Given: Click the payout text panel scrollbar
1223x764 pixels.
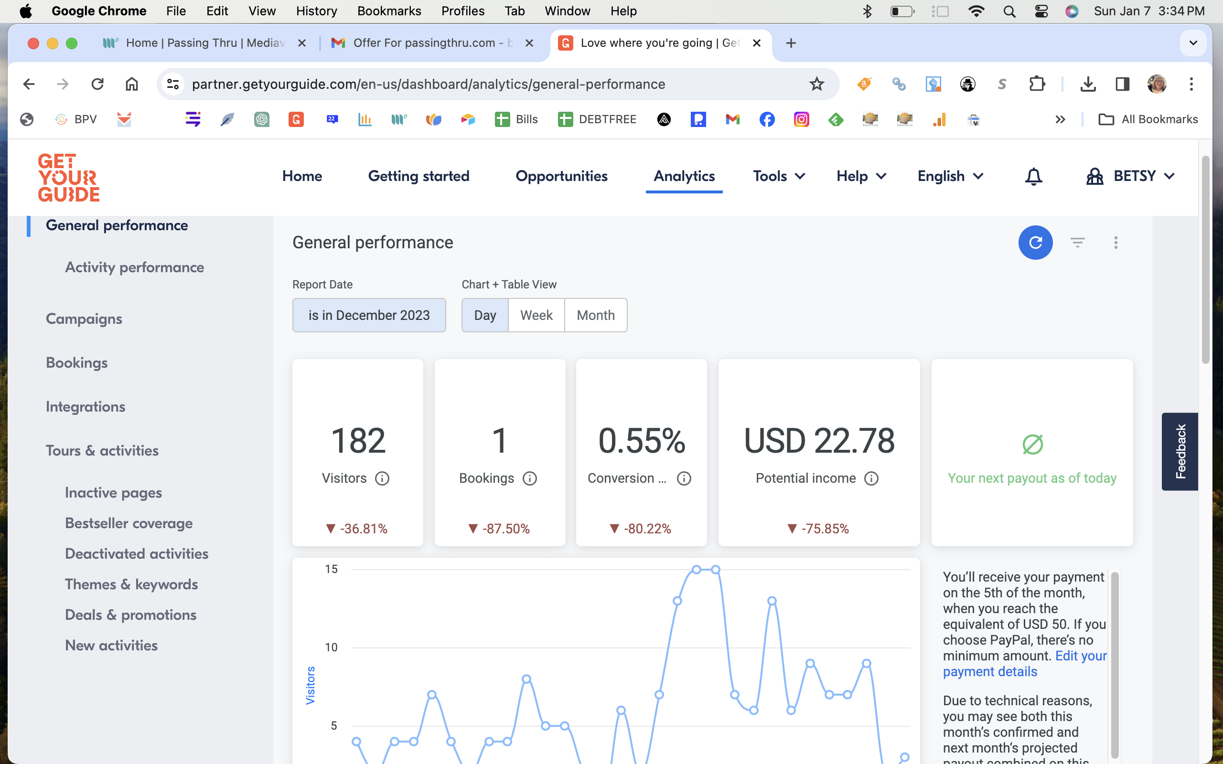Looking at the screenshot, I should click(x=1115, y=665).
